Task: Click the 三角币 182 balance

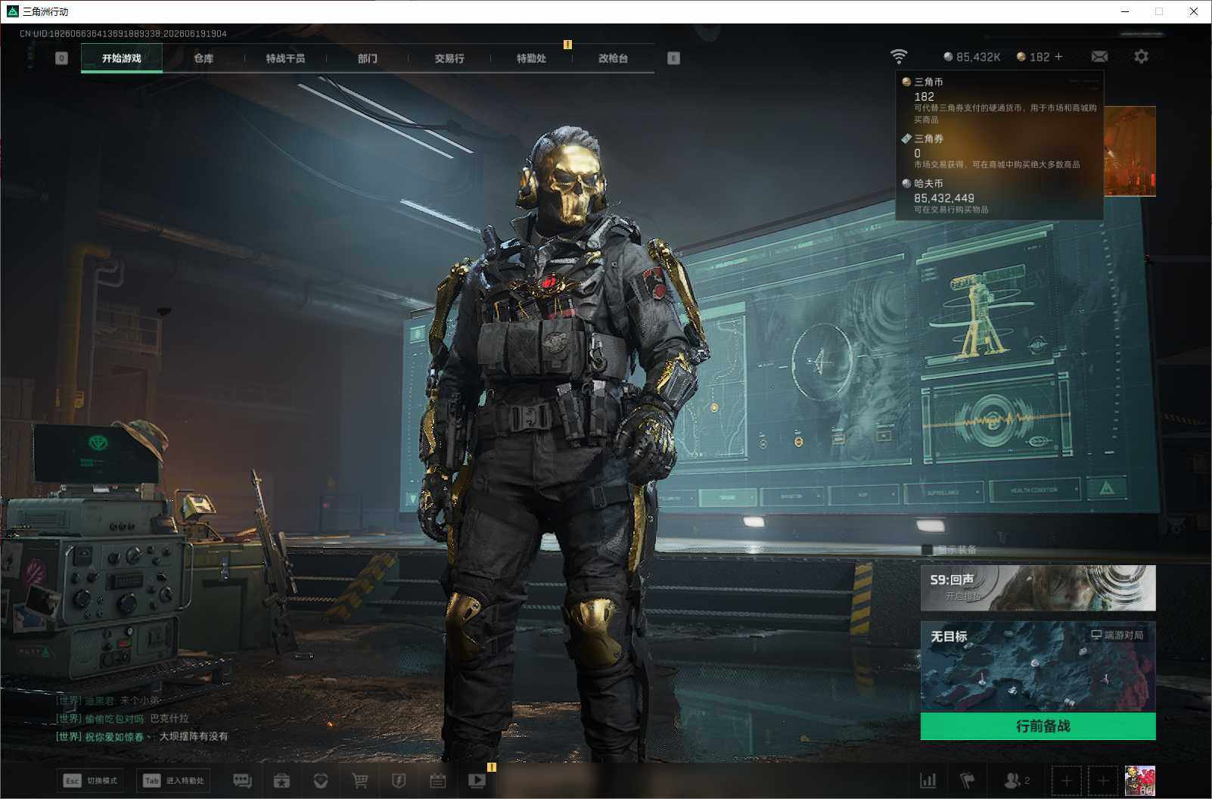Action: [1033, 57]
